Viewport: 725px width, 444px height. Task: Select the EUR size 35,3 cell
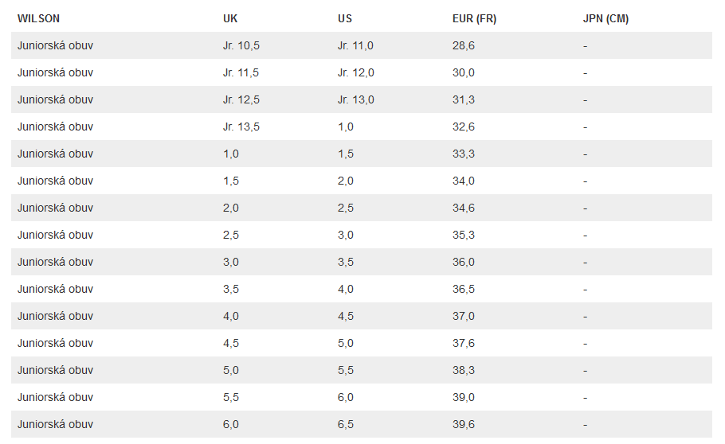(x=464, y=236)
